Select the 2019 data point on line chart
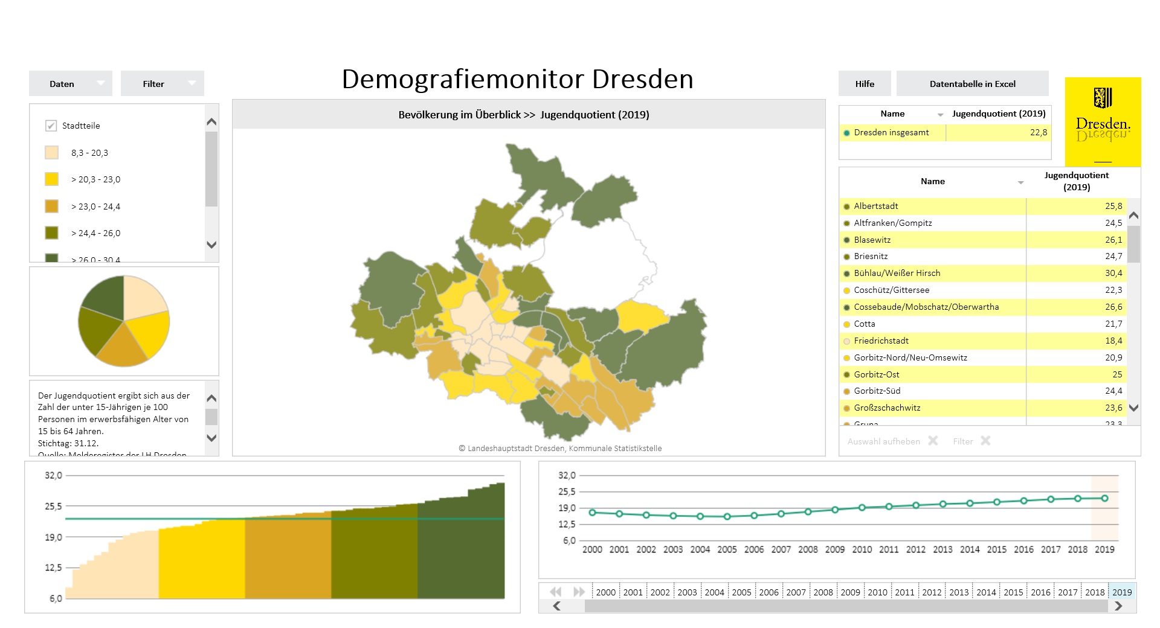 point(1104,498)
